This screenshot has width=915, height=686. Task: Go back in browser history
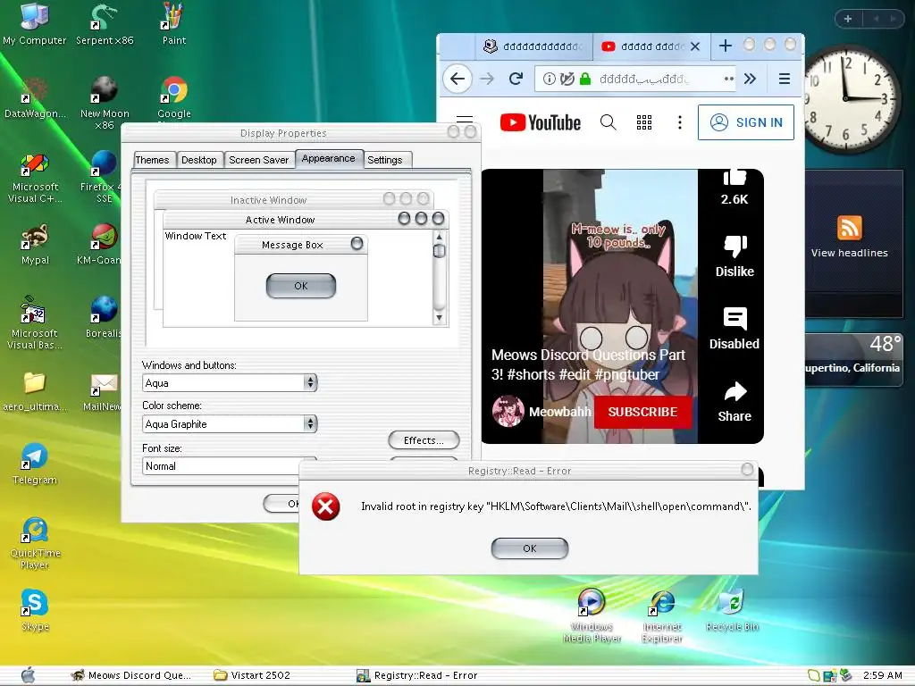click(x=457, y=79)
